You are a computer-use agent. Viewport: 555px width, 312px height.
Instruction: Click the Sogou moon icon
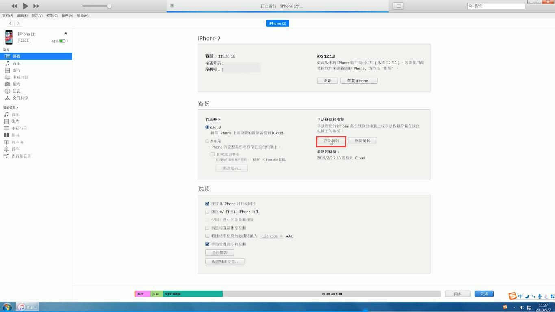tap(527, 296)
